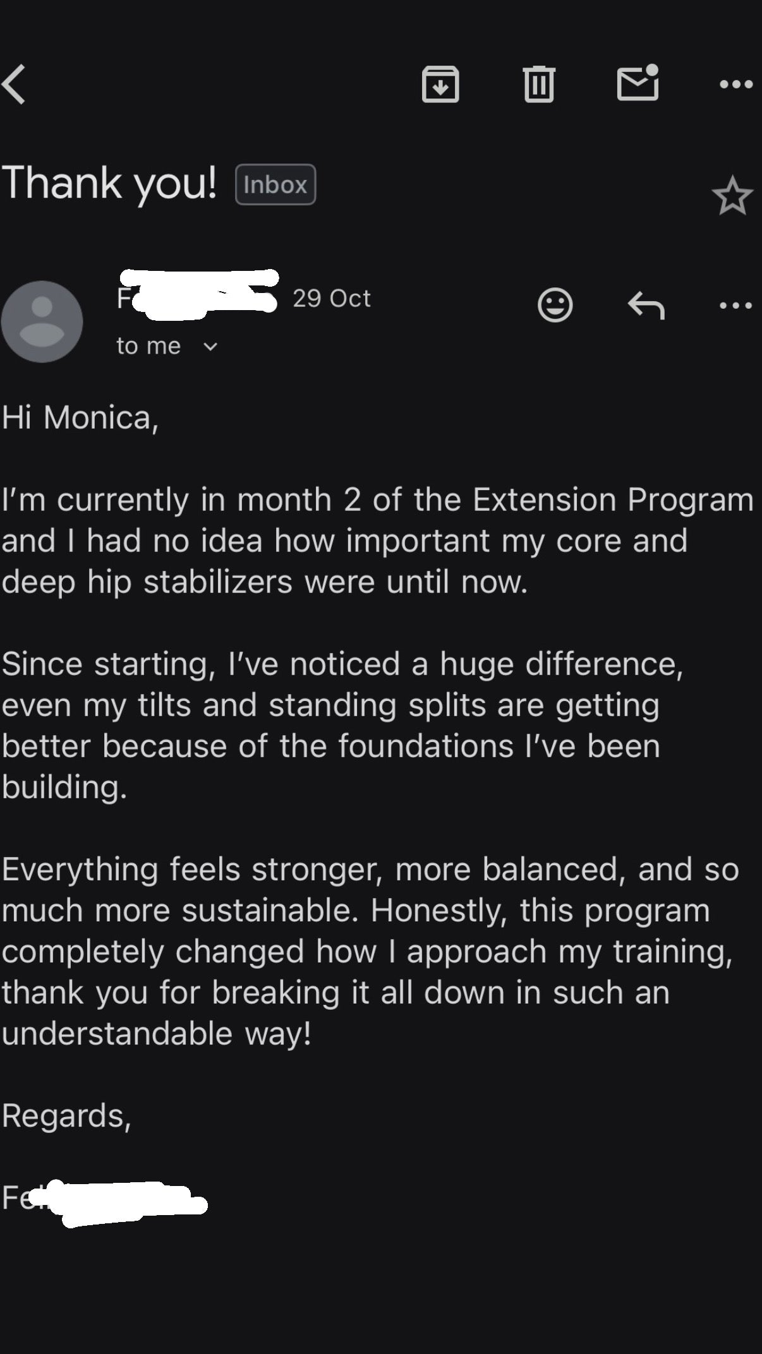
Task: Open the top toolbar more options menu
Action: click(x=736, y=84)
